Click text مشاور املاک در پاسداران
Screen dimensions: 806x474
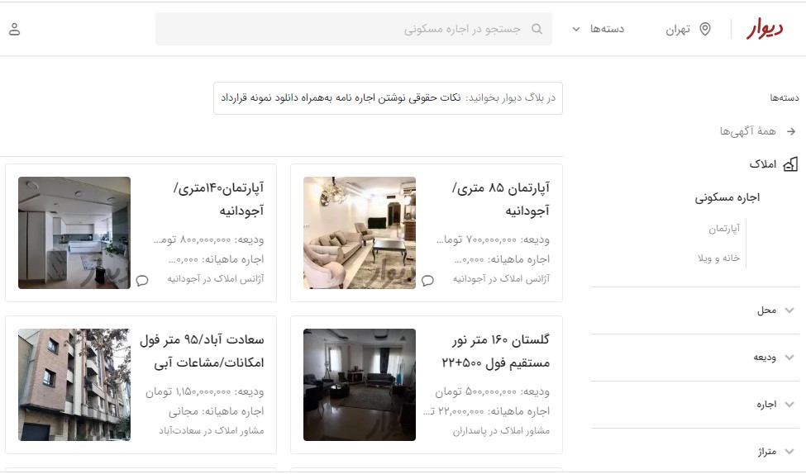[501, 431]
